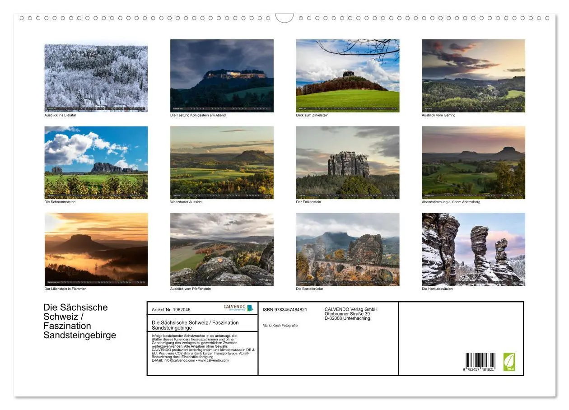Select the Blick zum Zirkelstein photo
569x410 pixels.
348,76
